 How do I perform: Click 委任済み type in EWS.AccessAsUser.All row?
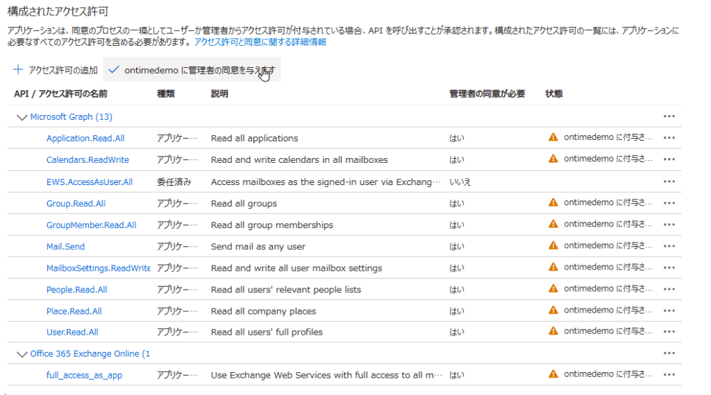pyautogui.click(x=174, y=182)
